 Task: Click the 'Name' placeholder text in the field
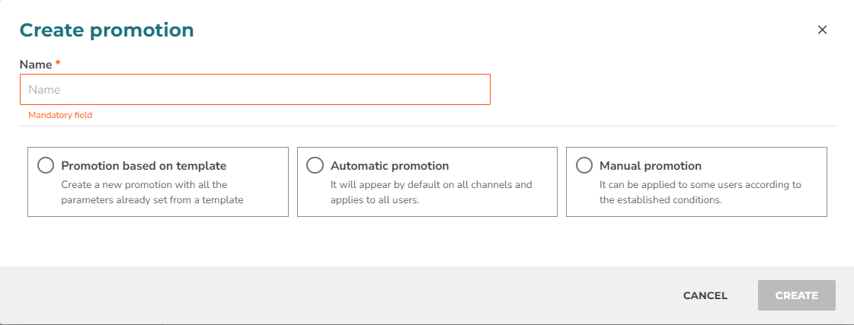click(x=44, y=90)
